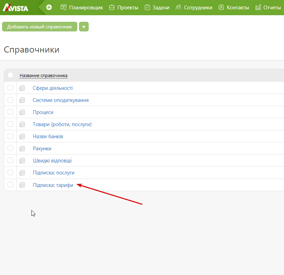Screen dimensions: 284x275
Task: Expand the arrow next to Добавить новый справочник
Action: coord(84,27)
